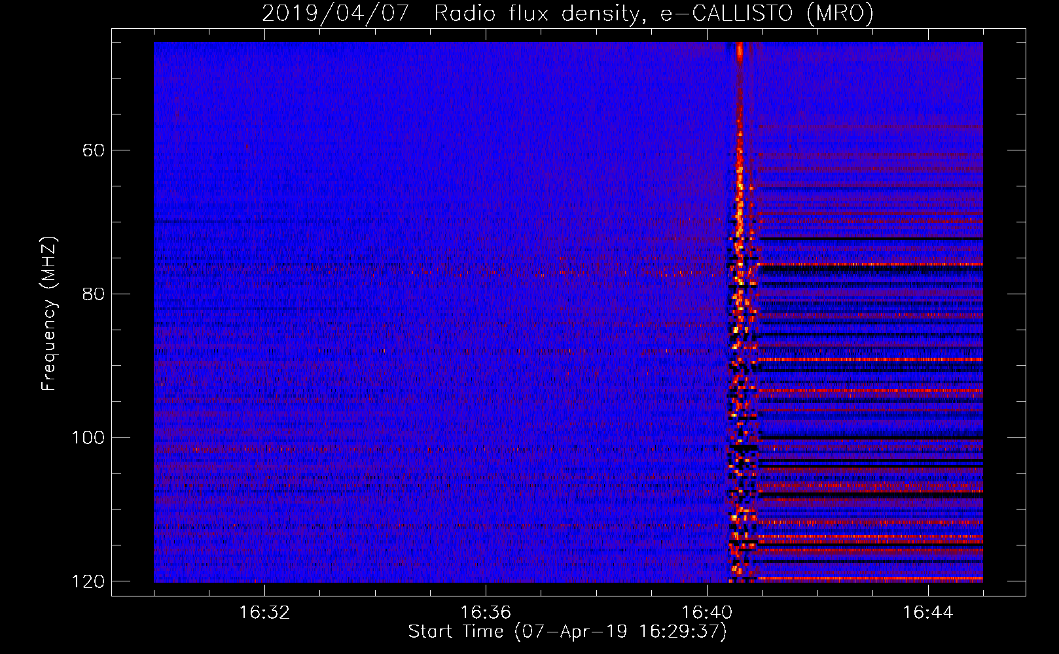Click the 'Start Time (07-Apr-19 16:29:37)' label
Viewport: 1059px width, 654px height.
pos(567,632)
